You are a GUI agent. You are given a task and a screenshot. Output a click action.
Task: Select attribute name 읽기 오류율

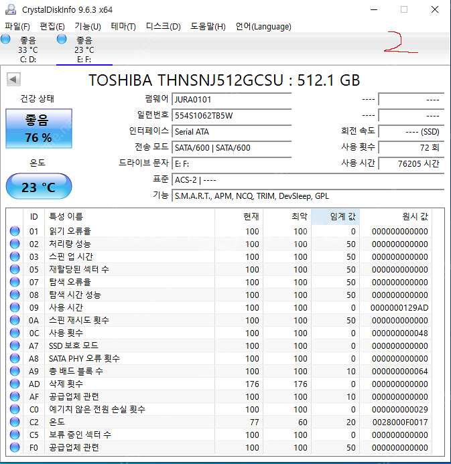point(70,231)
